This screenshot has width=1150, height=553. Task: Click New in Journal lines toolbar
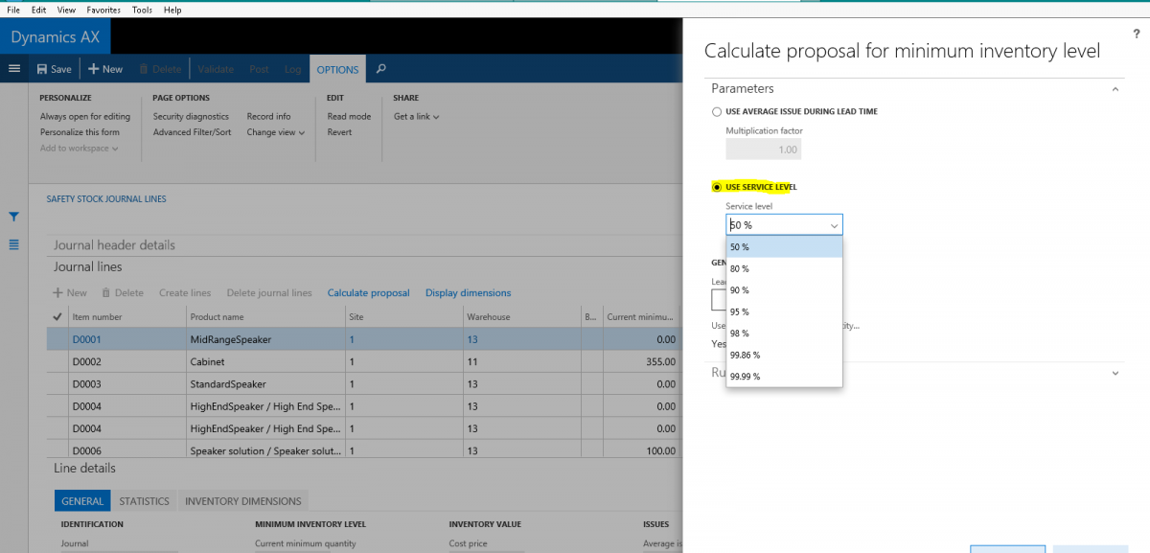point(70,293)
